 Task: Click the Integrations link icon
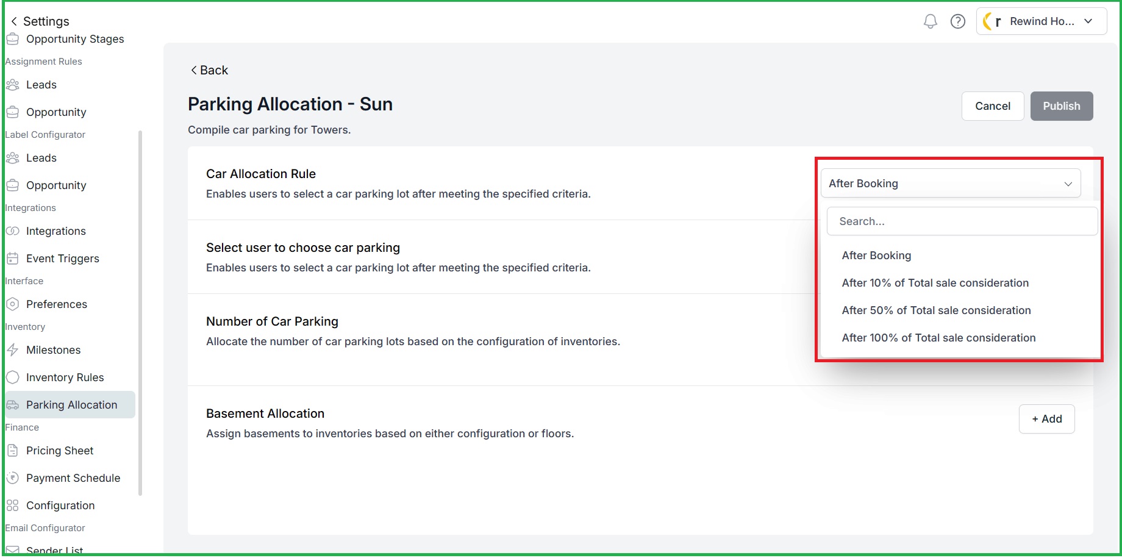pyautogui.click(x=12, y=231)
